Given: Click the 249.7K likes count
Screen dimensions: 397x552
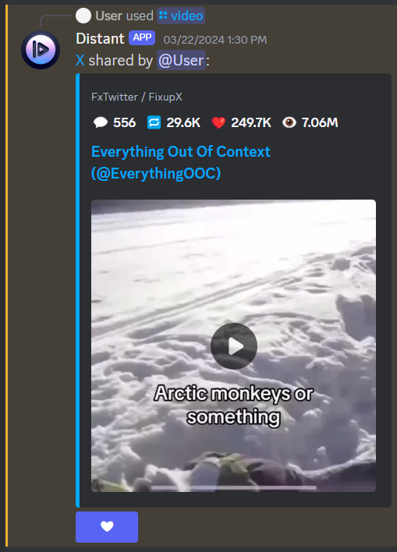Looking at the screenshot, I should click(x=251, y=122).
